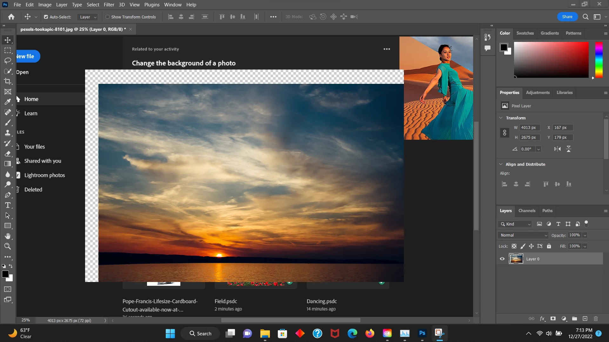Open the Normal blend mode dropdown
The height and width of the screenshot is (342, 609).
tap(523, 235)
